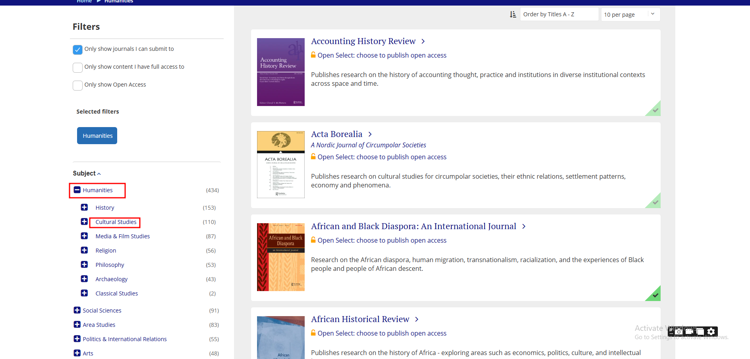Uncheck Only show journals I can submit to

tap(77, 49)
